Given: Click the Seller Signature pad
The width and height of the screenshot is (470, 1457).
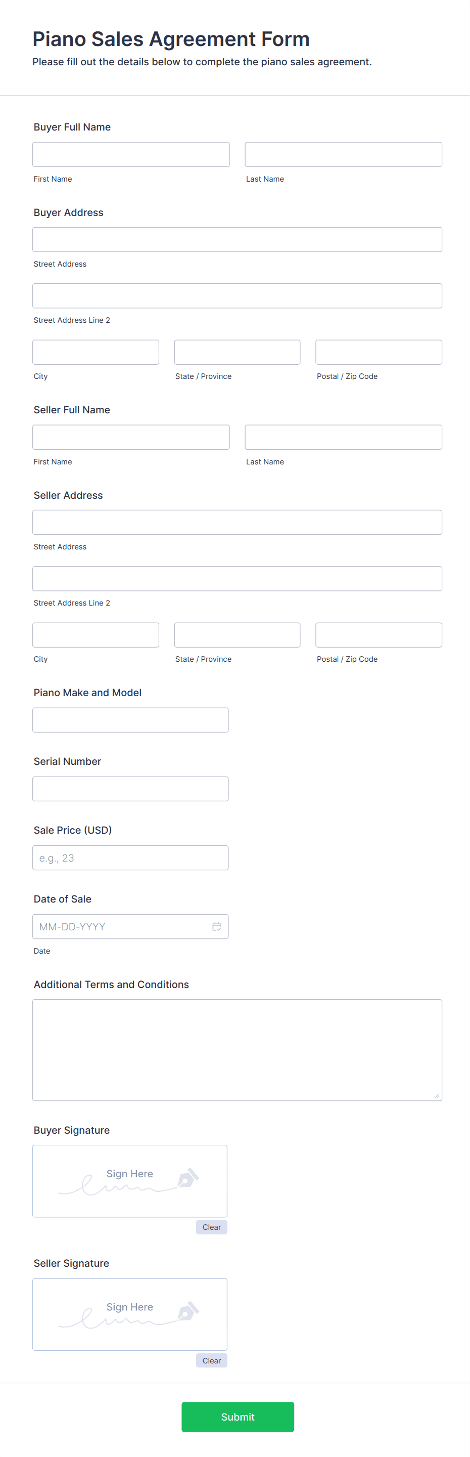Looking at the screenshot, I should [x=130, y=1314].
